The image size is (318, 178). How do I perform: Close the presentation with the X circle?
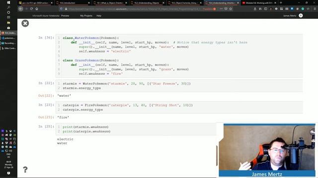(x=25, y=23)
